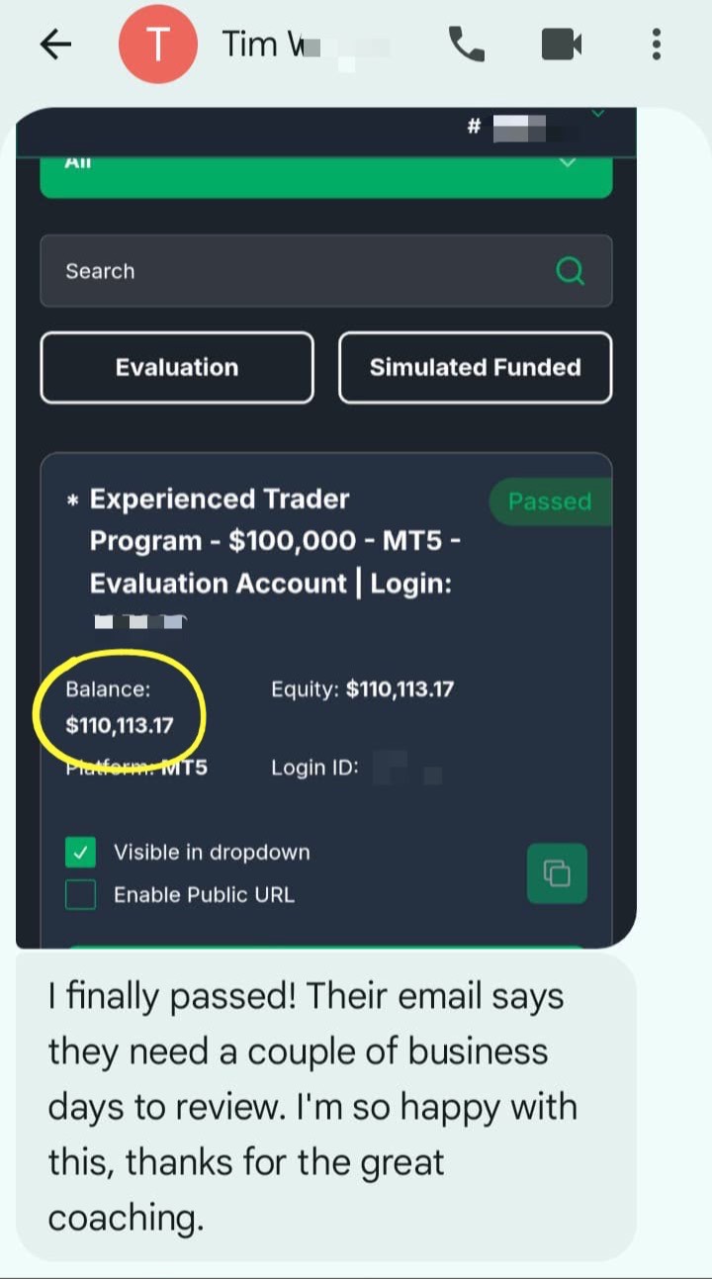Click the green search magnifier icon

[x=571, y=270]
